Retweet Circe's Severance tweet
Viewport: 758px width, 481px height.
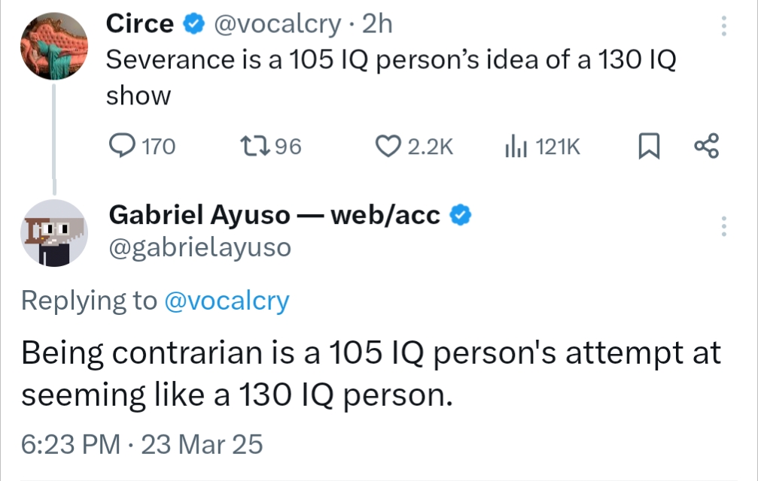click(x=248, y=146)
